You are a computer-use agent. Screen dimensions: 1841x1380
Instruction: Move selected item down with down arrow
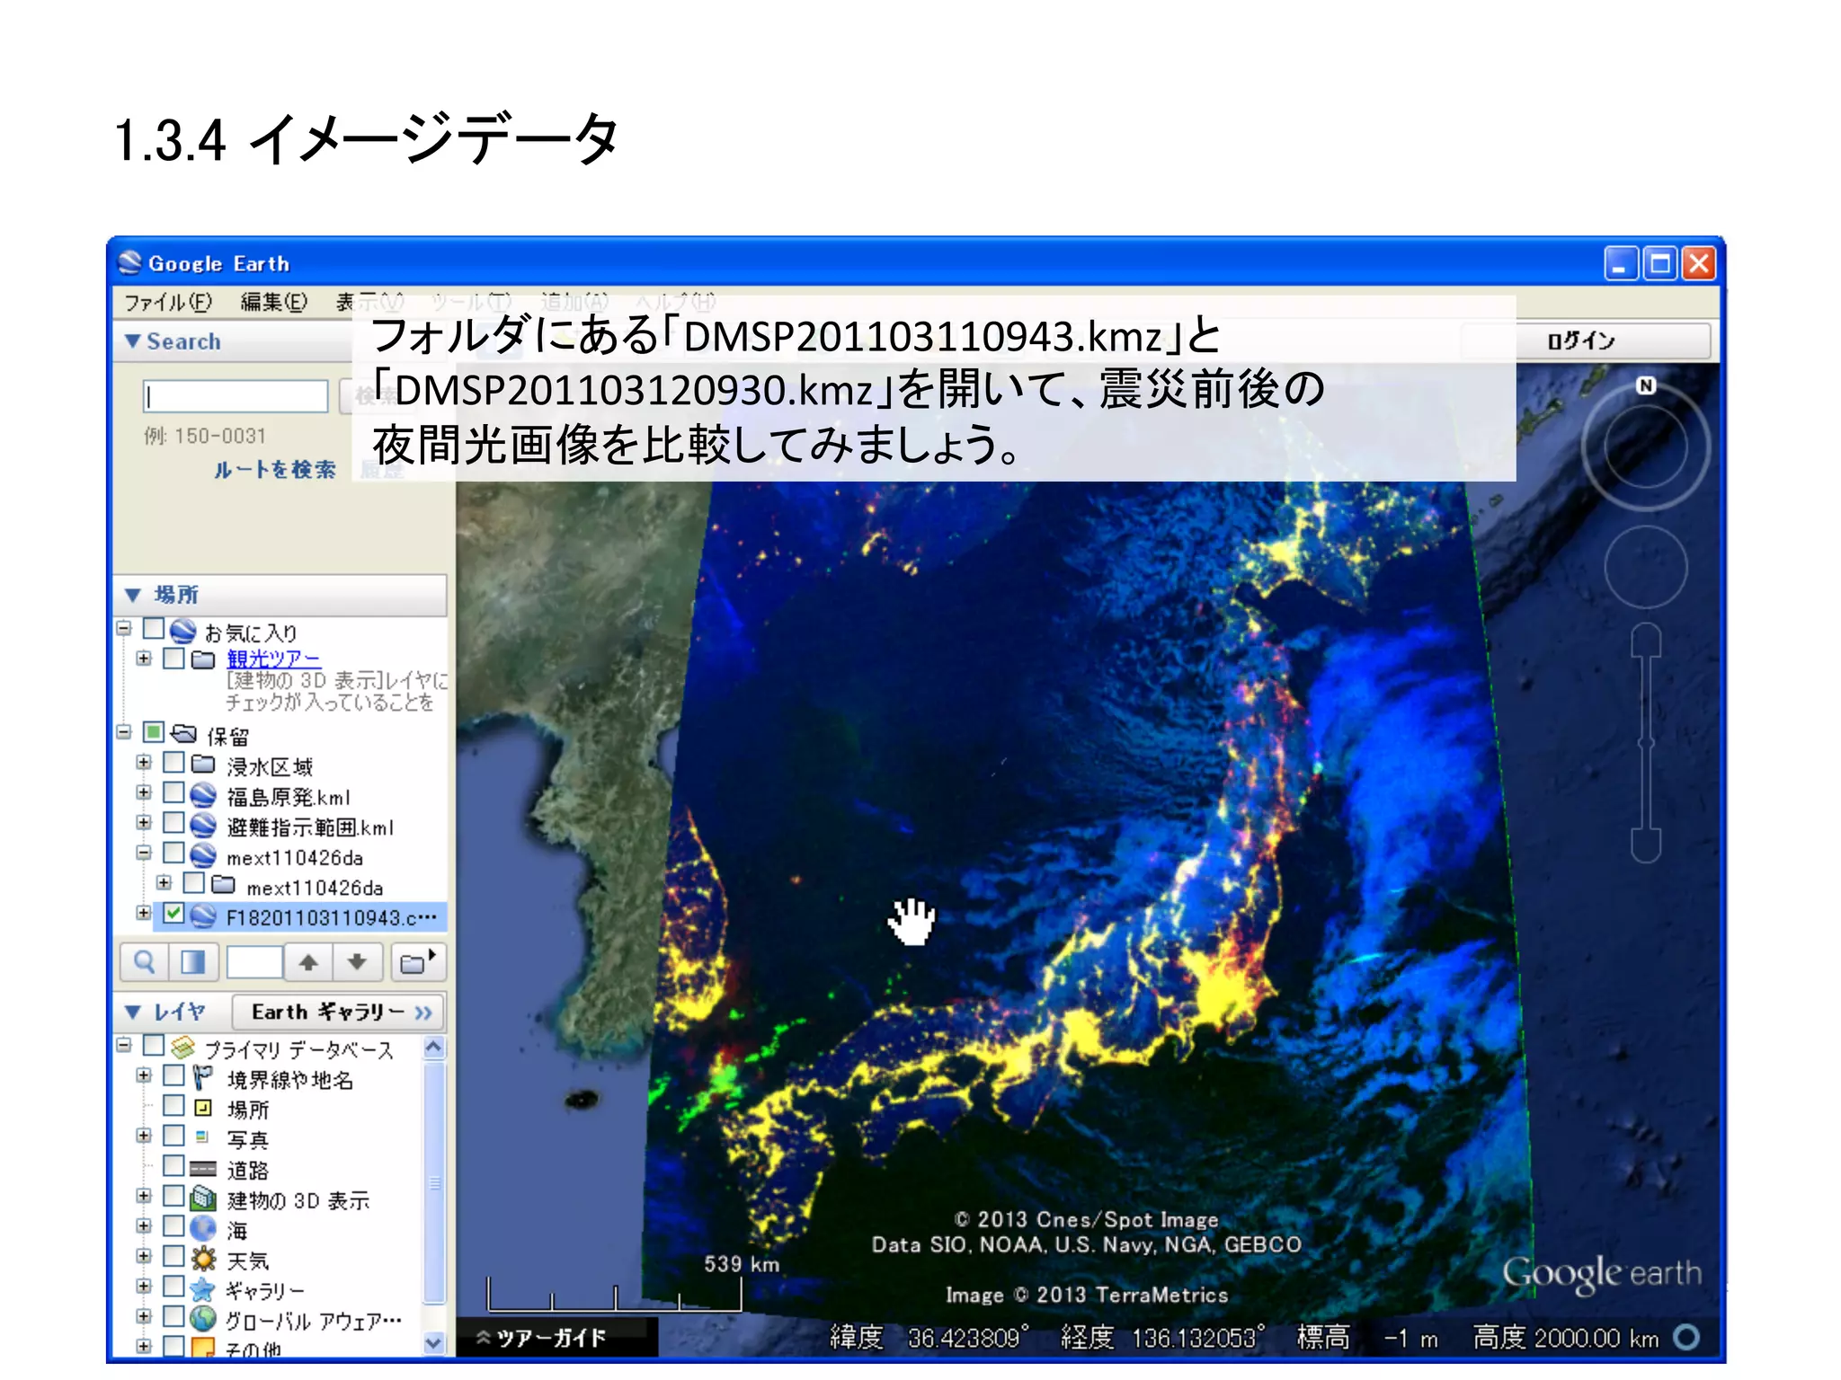357,962
